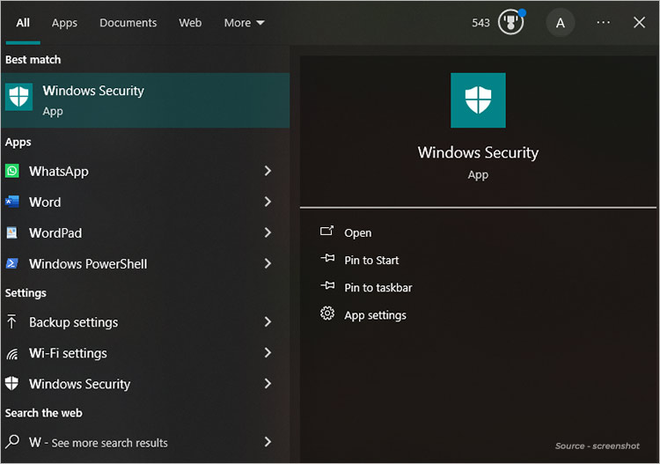660x464 pixels.
Task: Expand WordPad result chevron
Action: pyautogui.click(x=268, y=232)
